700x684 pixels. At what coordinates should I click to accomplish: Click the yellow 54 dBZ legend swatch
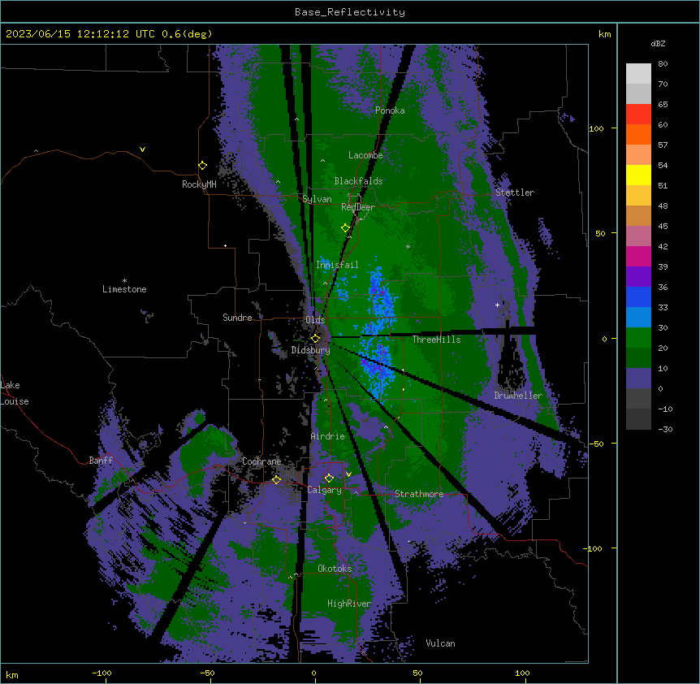point(638,175)
